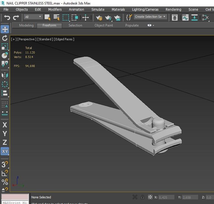Click the Redo arrow in the main toolbar

[x=16, y=17]
